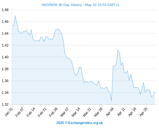Select the Feb 28 date label
This screenshot has height=128, width=159.
[53, 112]
